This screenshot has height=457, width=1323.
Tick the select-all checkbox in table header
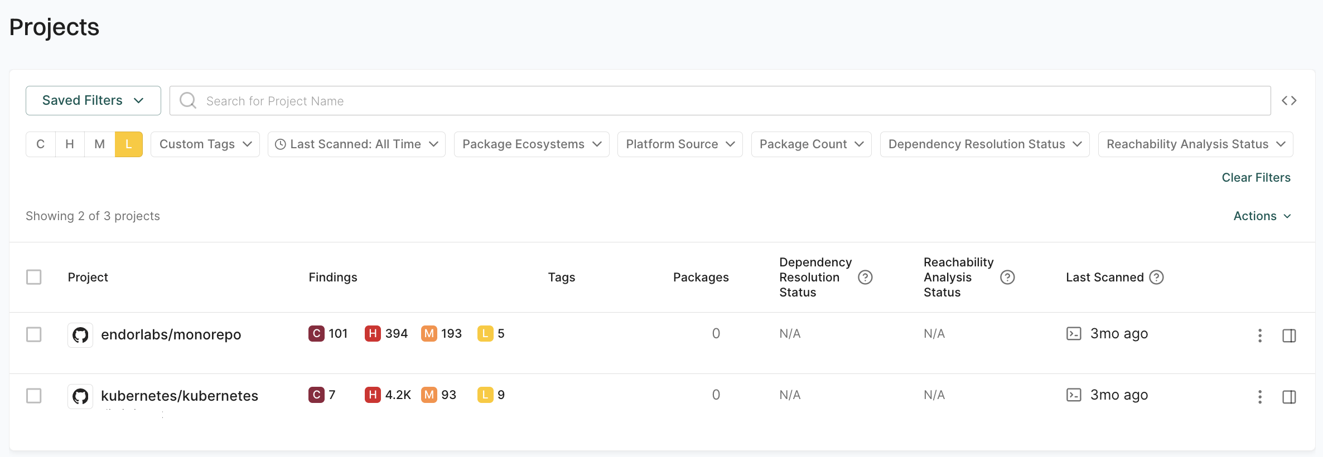pos(34,277)
